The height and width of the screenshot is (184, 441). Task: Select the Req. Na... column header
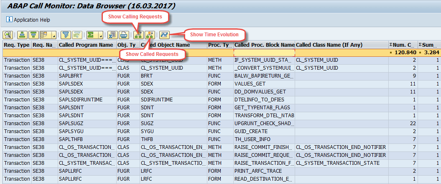point(44,45)
